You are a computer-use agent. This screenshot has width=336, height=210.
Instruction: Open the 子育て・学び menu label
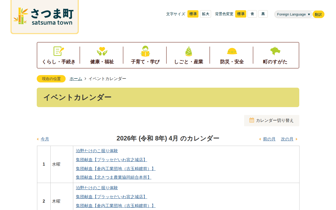coord(145,62)
